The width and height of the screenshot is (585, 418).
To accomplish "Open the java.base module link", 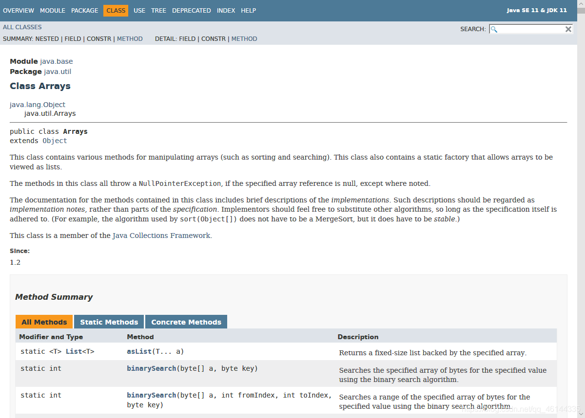I will (57, 61).
